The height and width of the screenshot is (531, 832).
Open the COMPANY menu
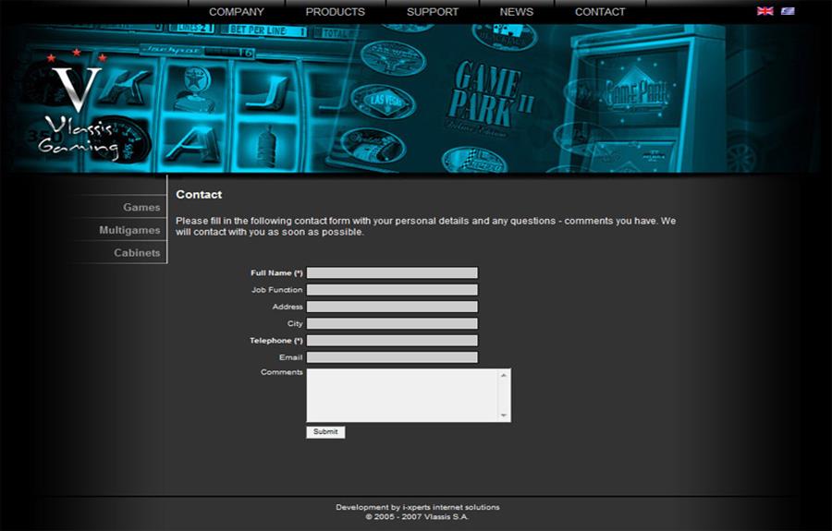pos(236,12)
